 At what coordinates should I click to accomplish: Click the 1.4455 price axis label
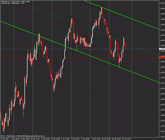[x=162, y=62]
